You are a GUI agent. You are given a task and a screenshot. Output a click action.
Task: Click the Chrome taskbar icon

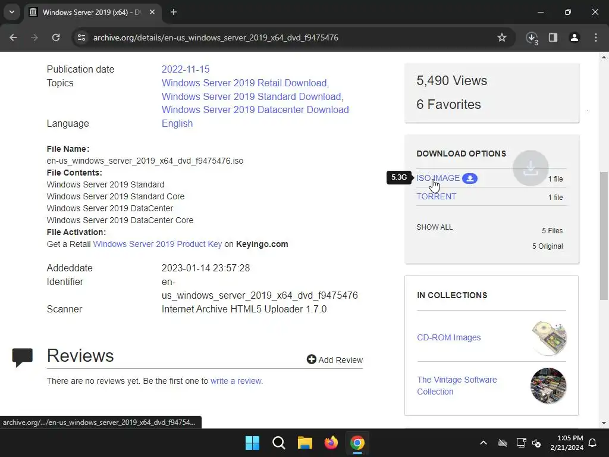(357, 443)
